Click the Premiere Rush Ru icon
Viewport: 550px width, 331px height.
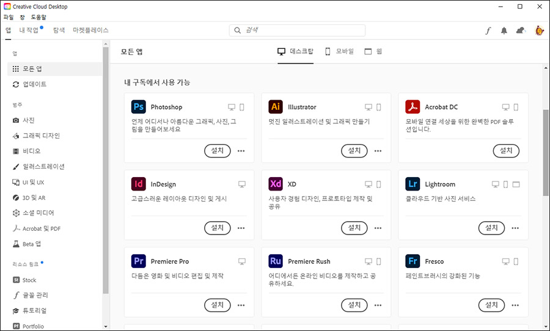coord(276,261)
